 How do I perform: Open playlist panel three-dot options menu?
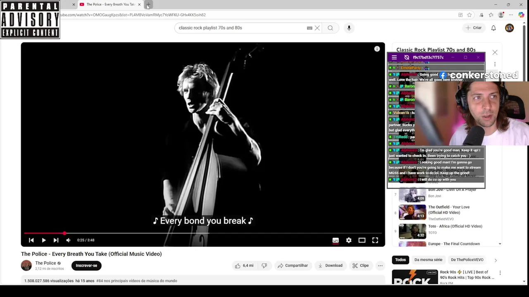click(495, 64)
